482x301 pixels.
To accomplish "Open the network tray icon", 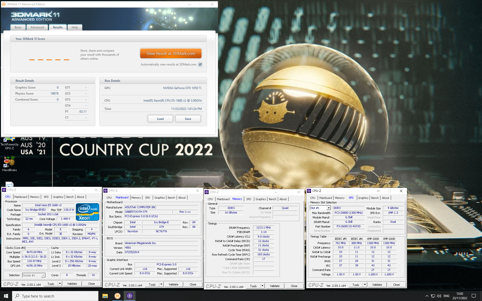I will (x=433, y=296).
